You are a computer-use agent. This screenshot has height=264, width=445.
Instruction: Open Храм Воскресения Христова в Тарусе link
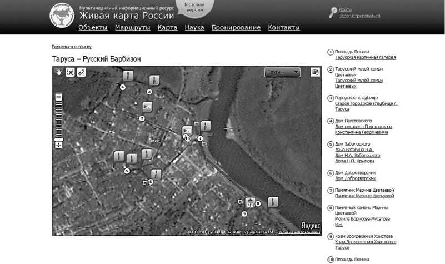pyautogui.click(x=366, y=245)
